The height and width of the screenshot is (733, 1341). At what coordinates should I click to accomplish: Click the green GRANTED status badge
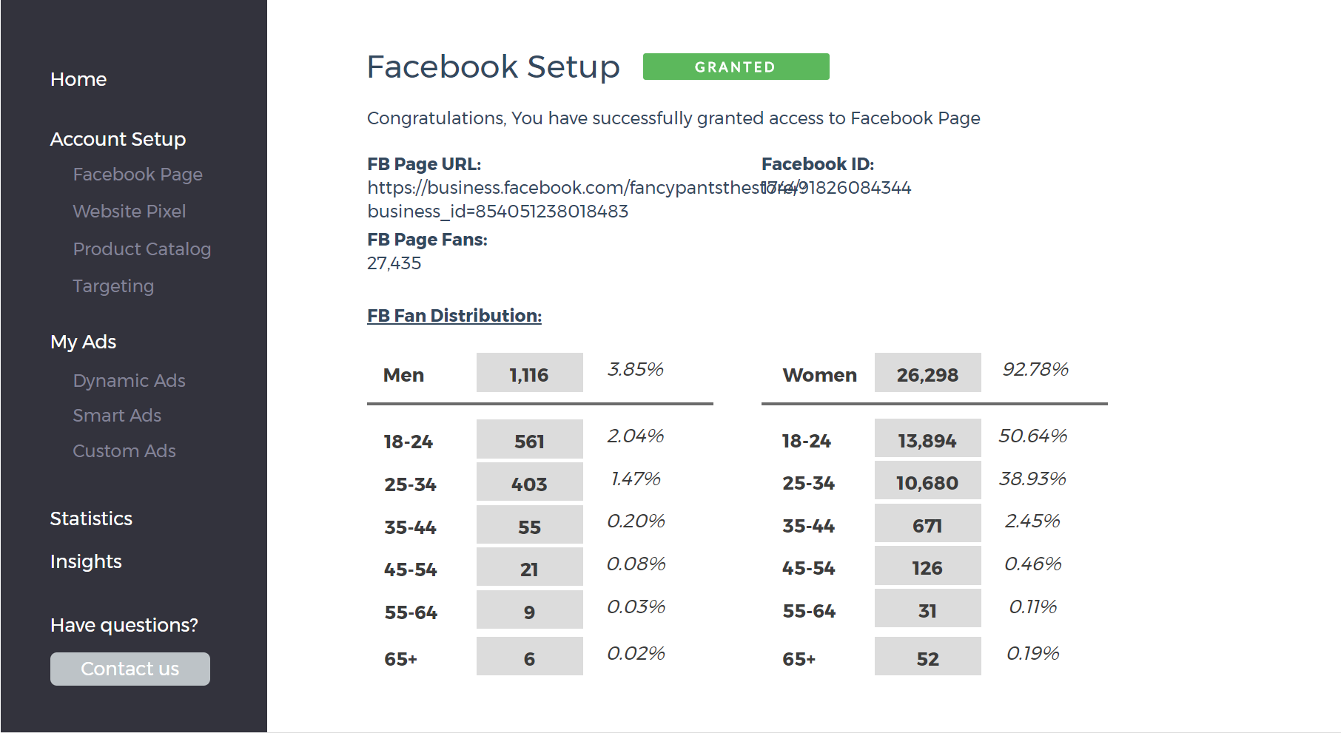pyautogui.click(x=736, y=67)
